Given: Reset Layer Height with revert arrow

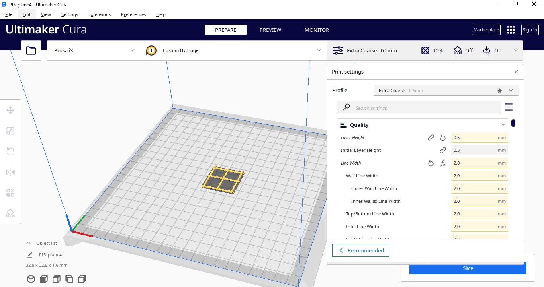Looking at the screenshot, I should [443, 138].
